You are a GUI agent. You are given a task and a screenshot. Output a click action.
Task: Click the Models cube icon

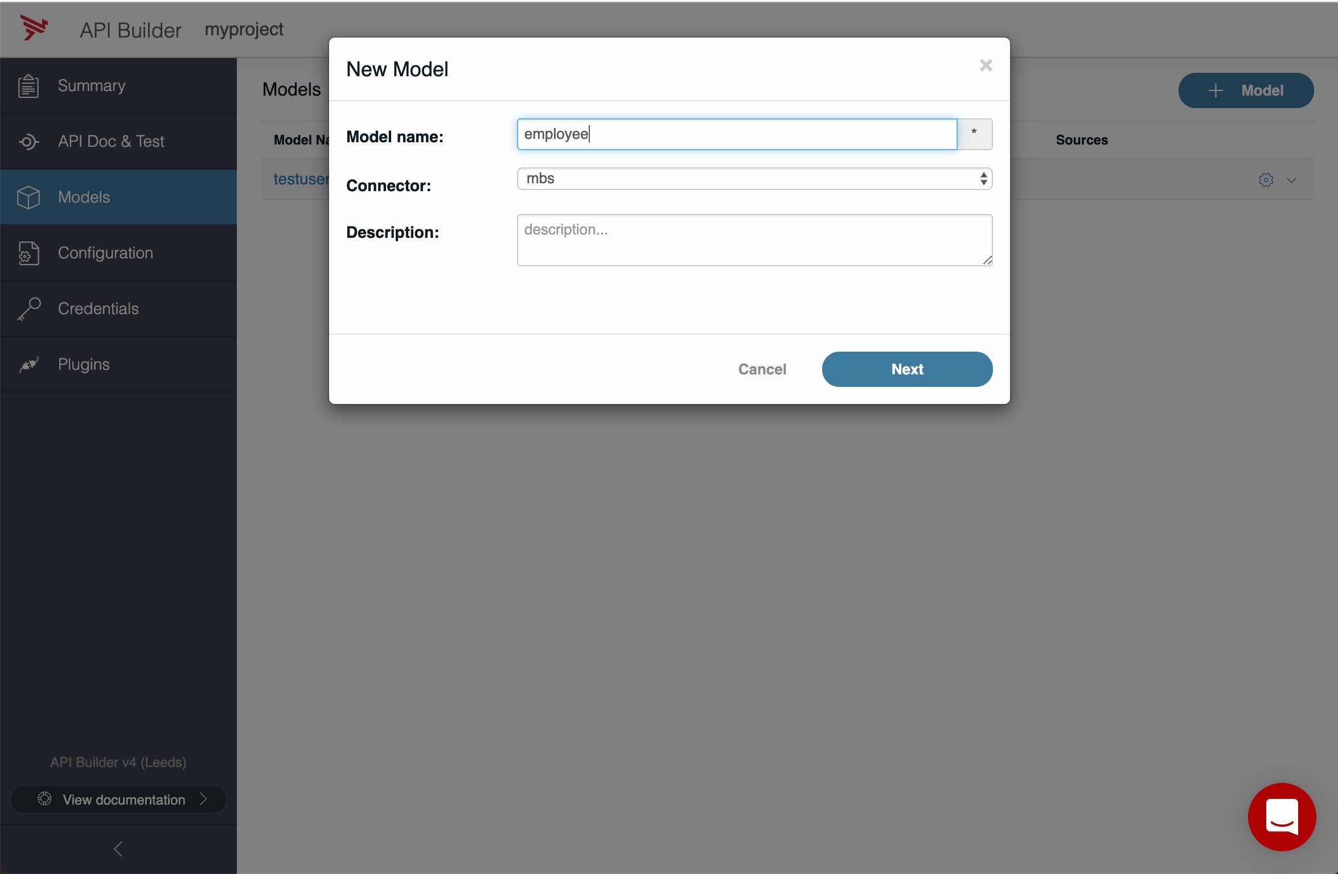pyautogui.click(x=28, y=197)
